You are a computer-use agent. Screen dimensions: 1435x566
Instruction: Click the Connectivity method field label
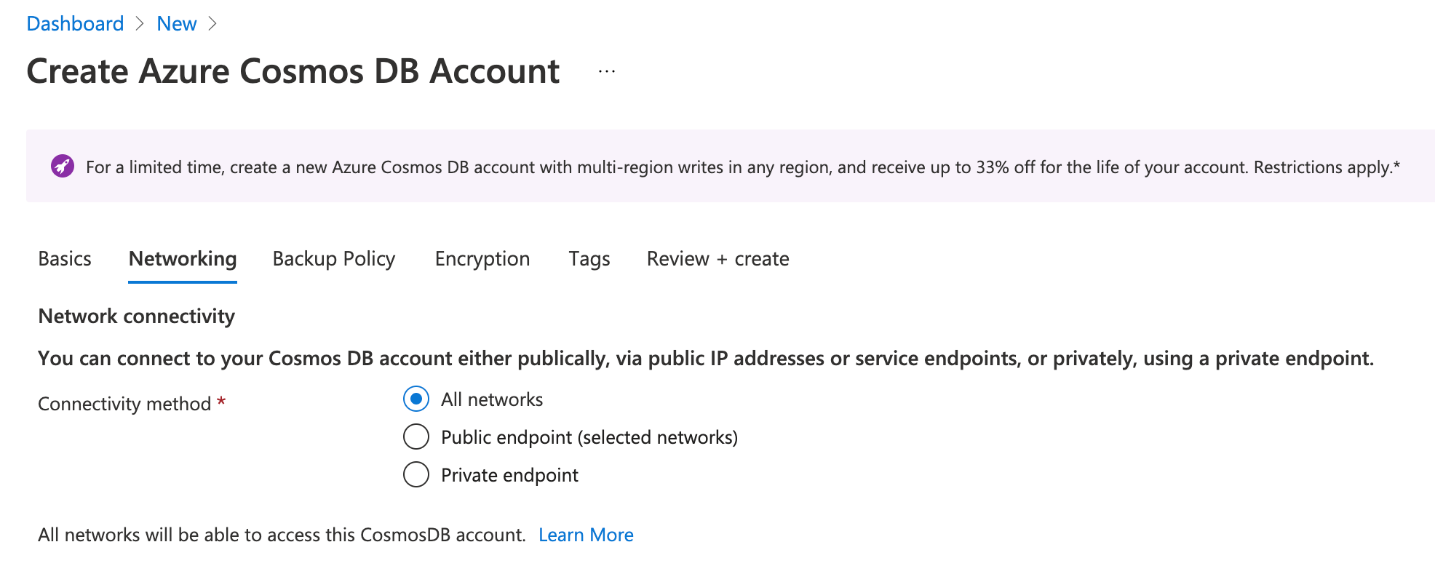pos(124,404)
